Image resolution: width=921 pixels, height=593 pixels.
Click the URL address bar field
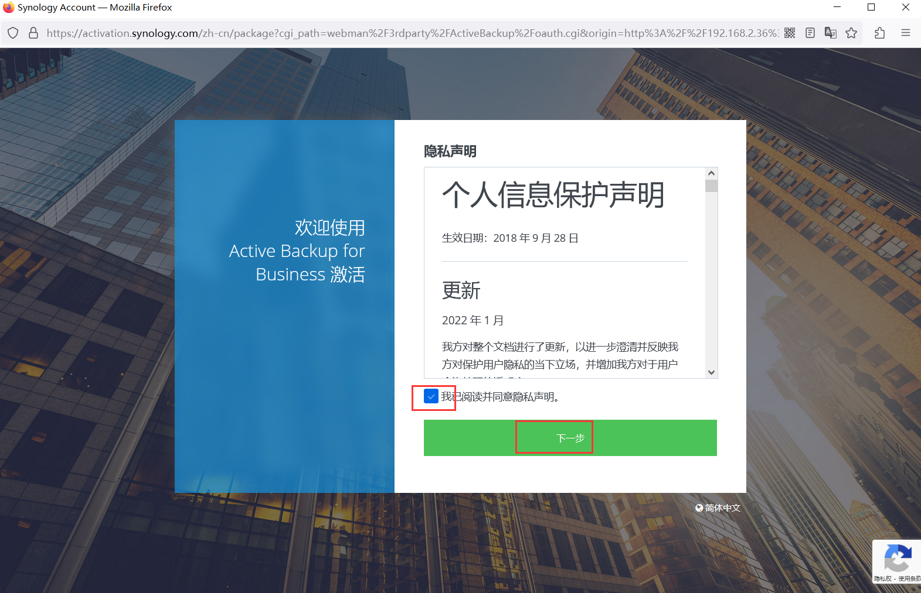410,33
